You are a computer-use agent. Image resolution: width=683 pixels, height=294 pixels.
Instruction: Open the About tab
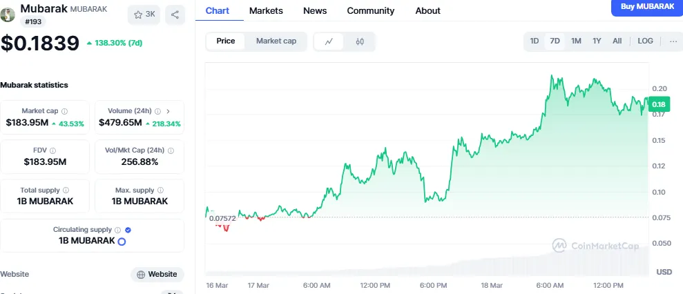pyautogui.click(x=427, y=11)
